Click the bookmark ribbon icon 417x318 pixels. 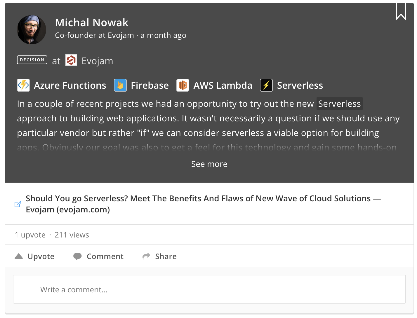(x=401, y=11)
